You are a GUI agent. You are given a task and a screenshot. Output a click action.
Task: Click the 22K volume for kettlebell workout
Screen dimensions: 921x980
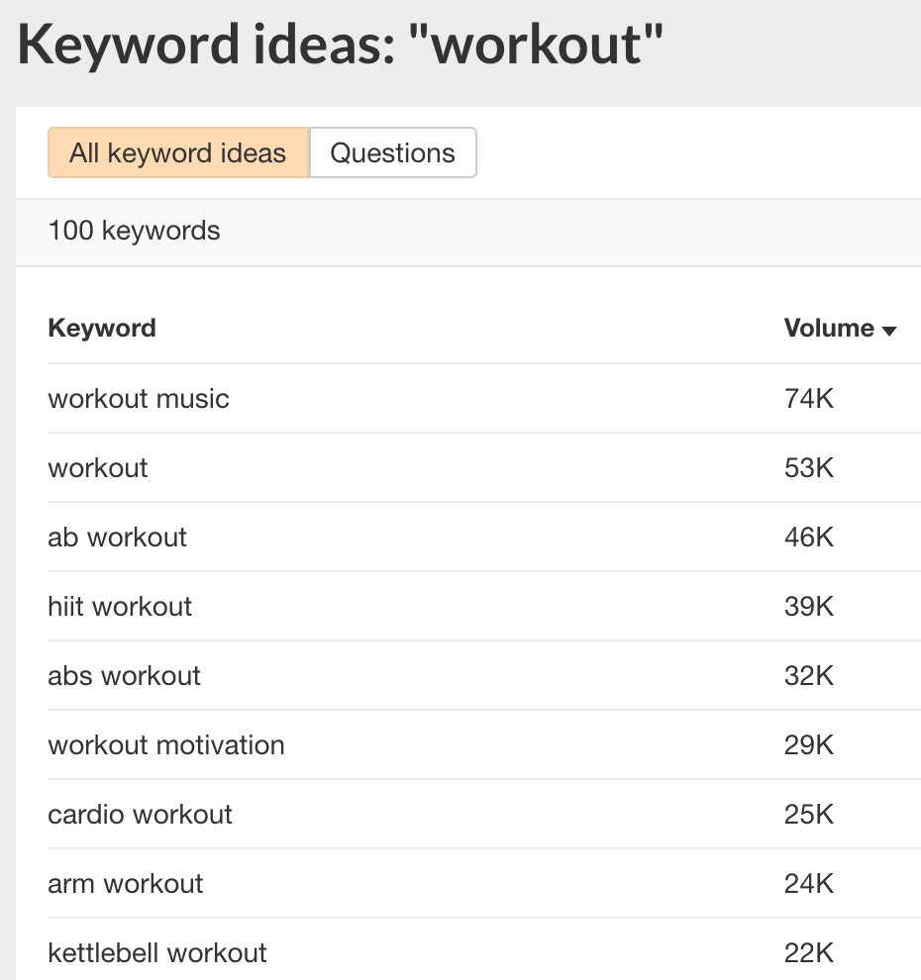tap(806, 952)
